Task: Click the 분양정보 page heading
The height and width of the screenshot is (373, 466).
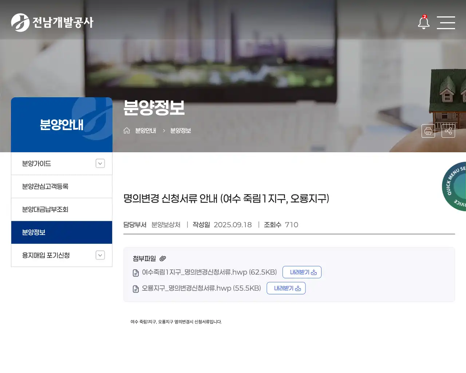Action: tap(154, 107)
